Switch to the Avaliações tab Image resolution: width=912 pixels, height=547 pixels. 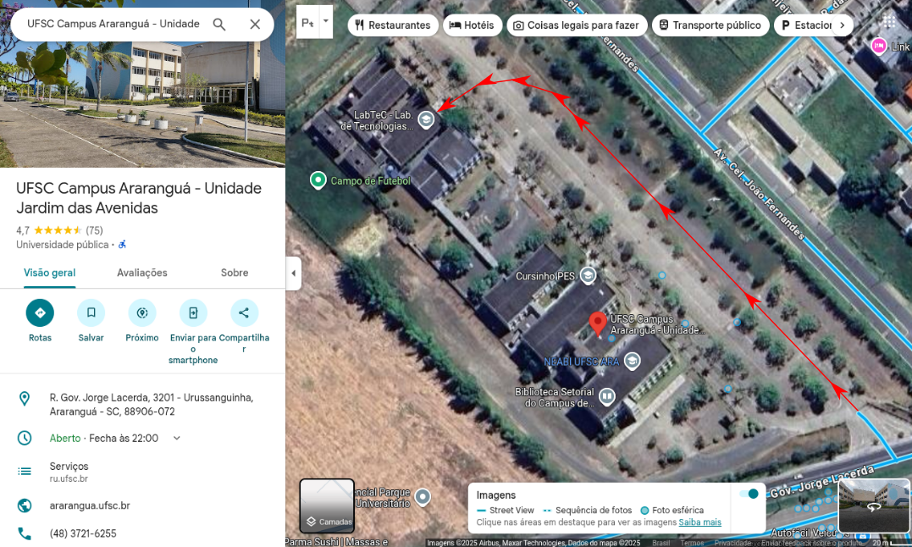click(x=142, y=273)
